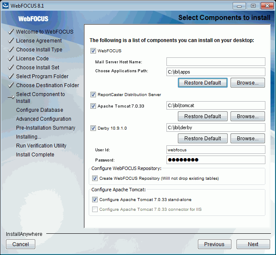Click the 'InstallAnywhere' label
Screen dimensions: 276x255
24,234
